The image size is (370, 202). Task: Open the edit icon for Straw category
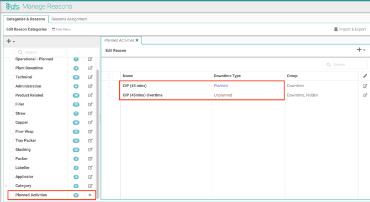90,113
